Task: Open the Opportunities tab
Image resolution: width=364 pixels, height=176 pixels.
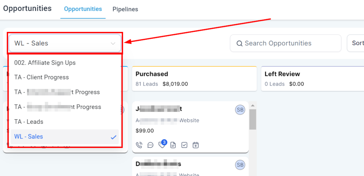Action: pos(83,9)
